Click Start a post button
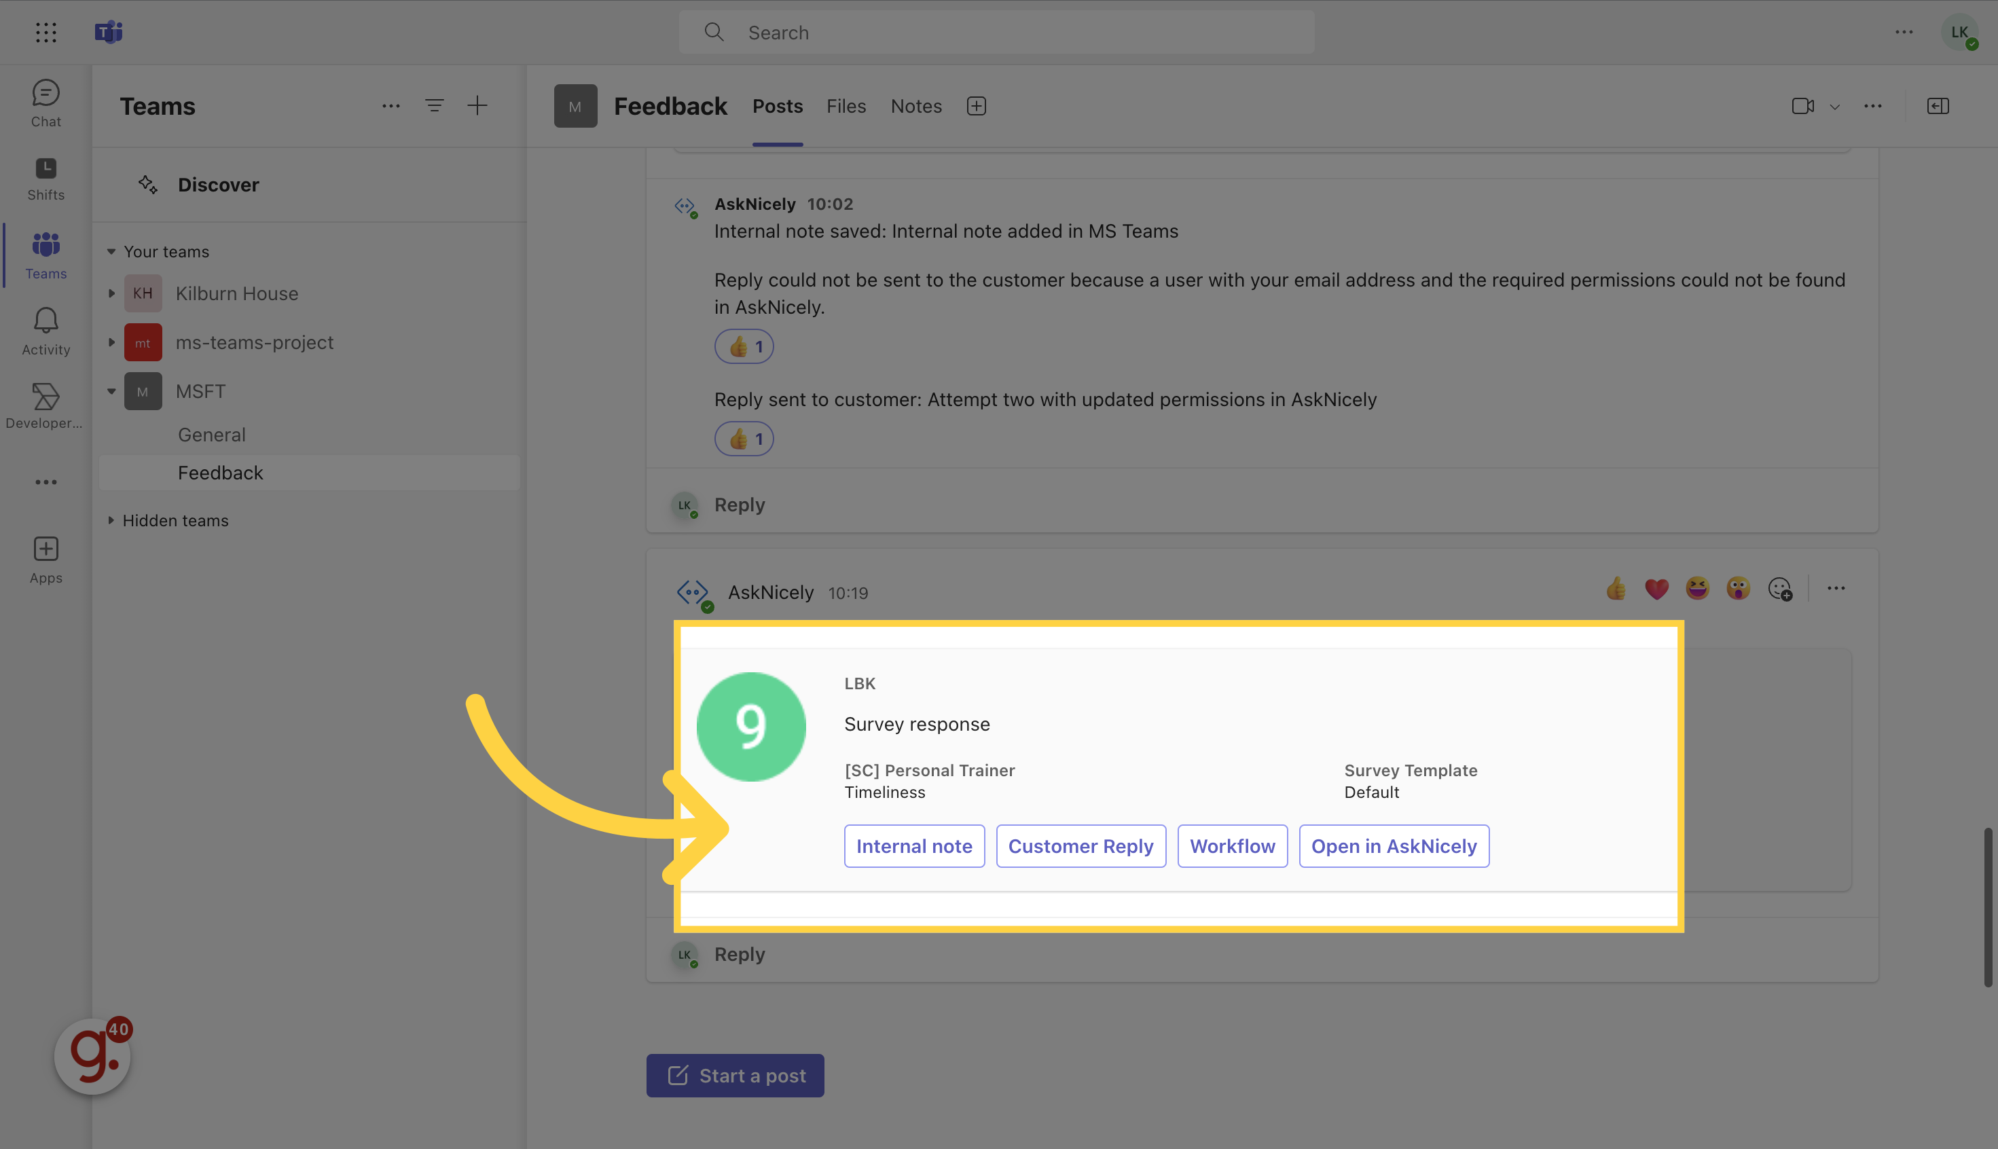Image resolution: width=1998 pixels, height=1149 pixels. (x=735, y=1076)
